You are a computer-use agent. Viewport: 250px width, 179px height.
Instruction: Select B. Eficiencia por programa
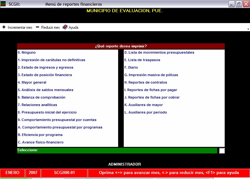(x=40, y=135)
